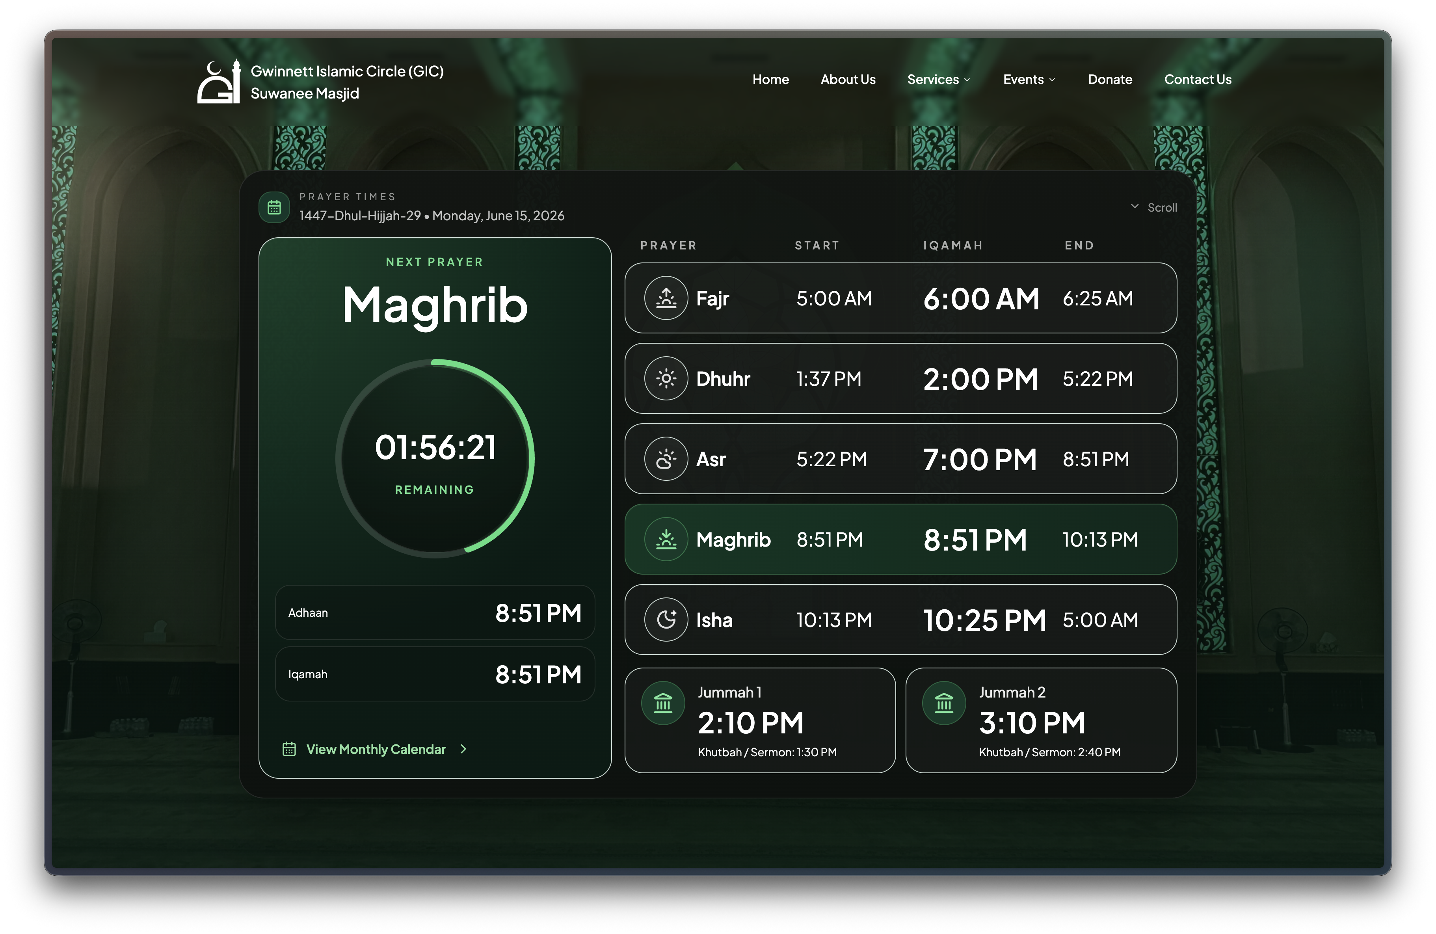
Task: Click the Scroll label
Action: click(x=1161, y=208)
